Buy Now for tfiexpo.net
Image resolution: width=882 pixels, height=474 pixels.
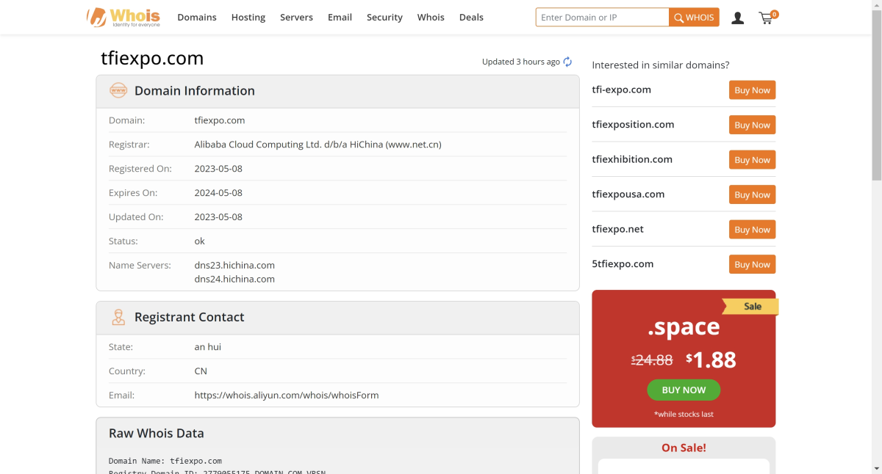tap(752, 230)
